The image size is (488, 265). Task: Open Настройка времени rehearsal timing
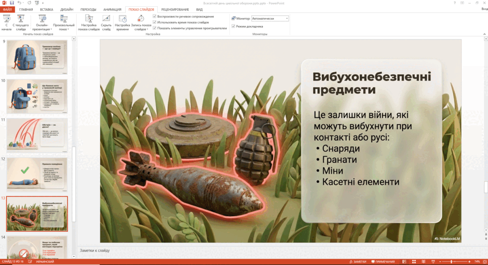coord(123,23)
